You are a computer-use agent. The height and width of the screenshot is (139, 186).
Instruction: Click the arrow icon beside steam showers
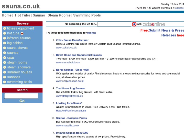[x=5, y=67]
